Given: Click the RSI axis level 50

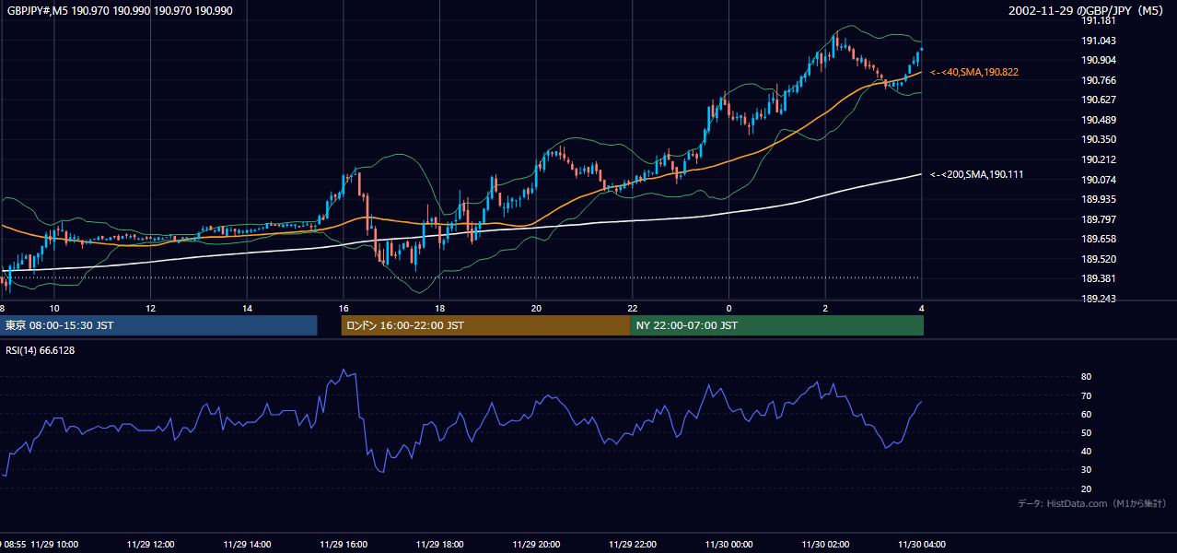Looking at the screenshot, I should pyautogui.click(x=1087, y=432).
